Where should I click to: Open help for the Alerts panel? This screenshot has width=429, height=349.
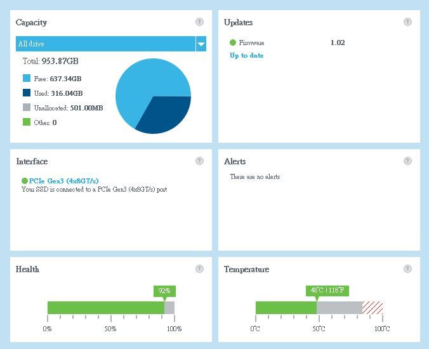pos(407,161)
